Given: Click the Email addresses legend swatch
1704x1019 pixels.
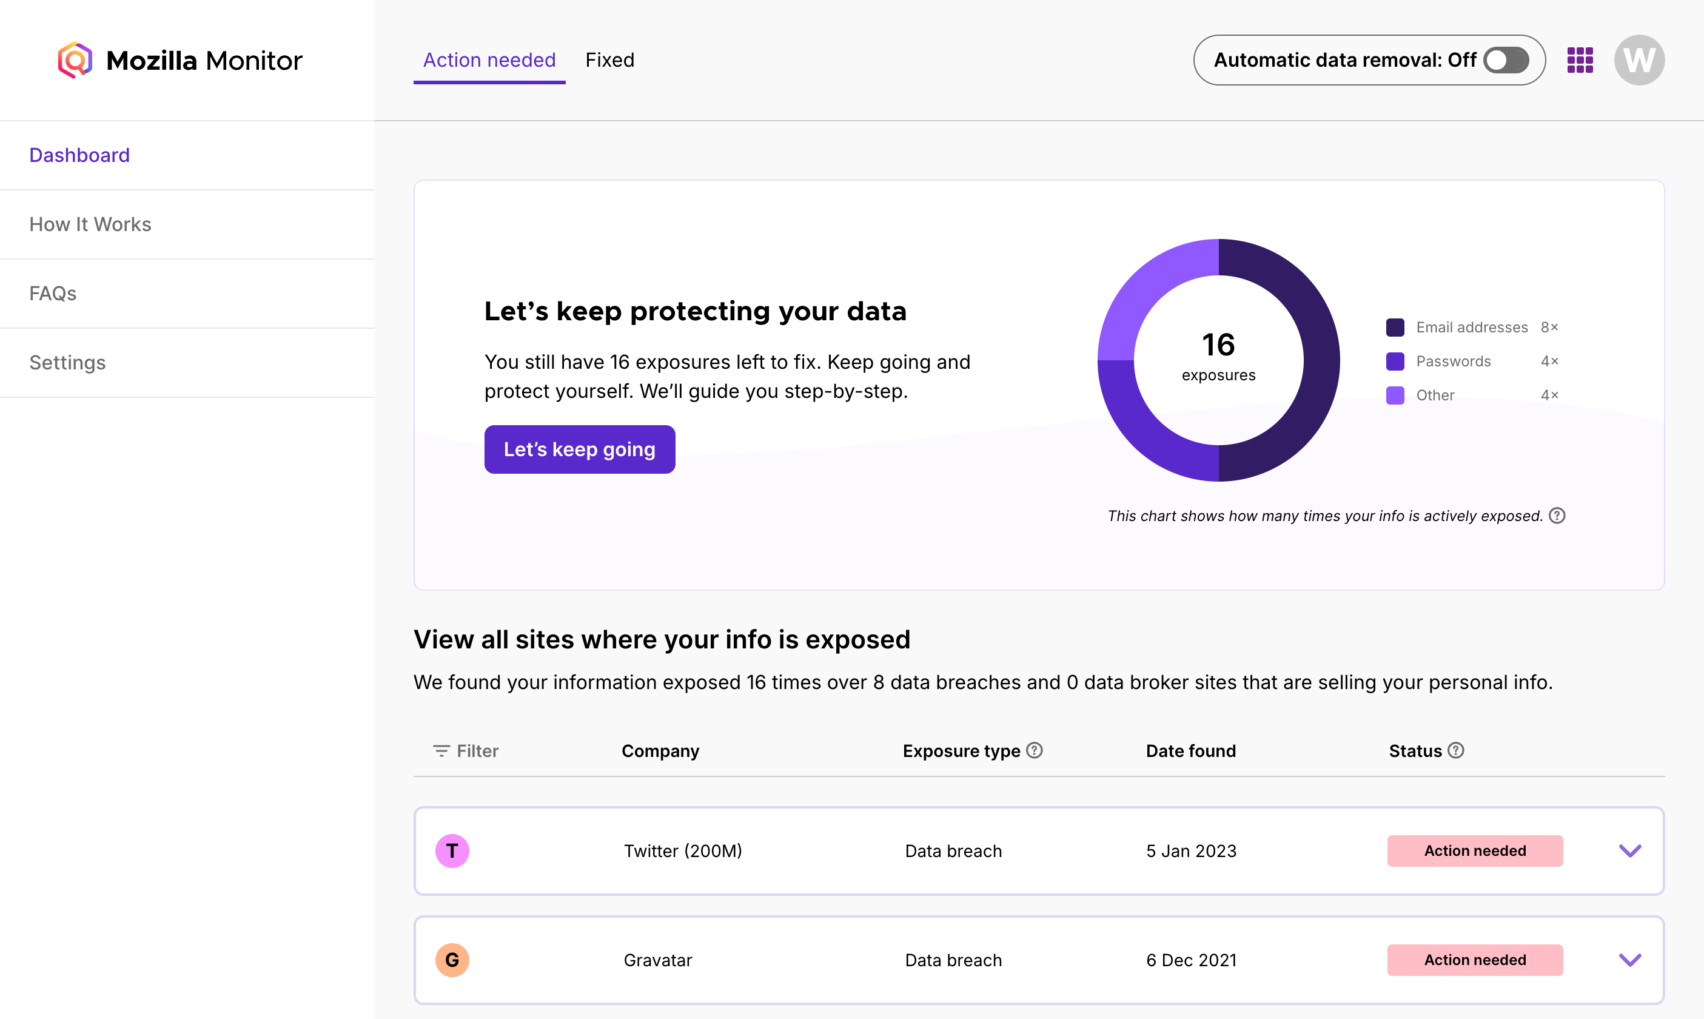Looking at the screenshot, I should (1395, 328).
